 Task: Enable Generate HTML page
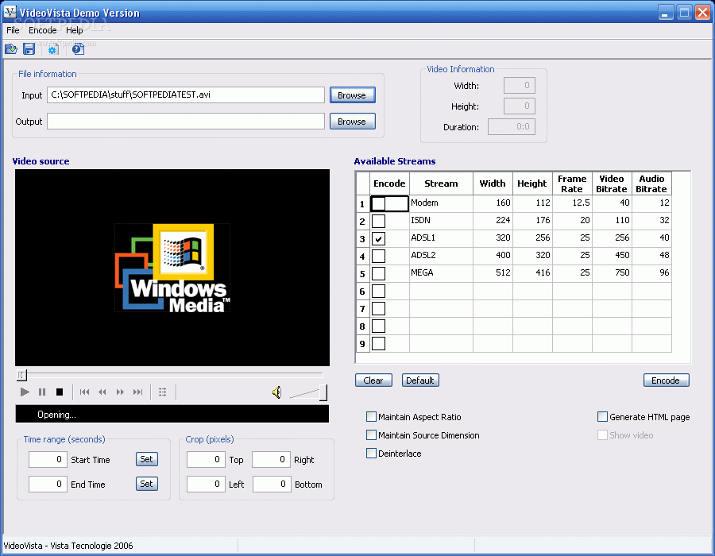coord(602,416)
